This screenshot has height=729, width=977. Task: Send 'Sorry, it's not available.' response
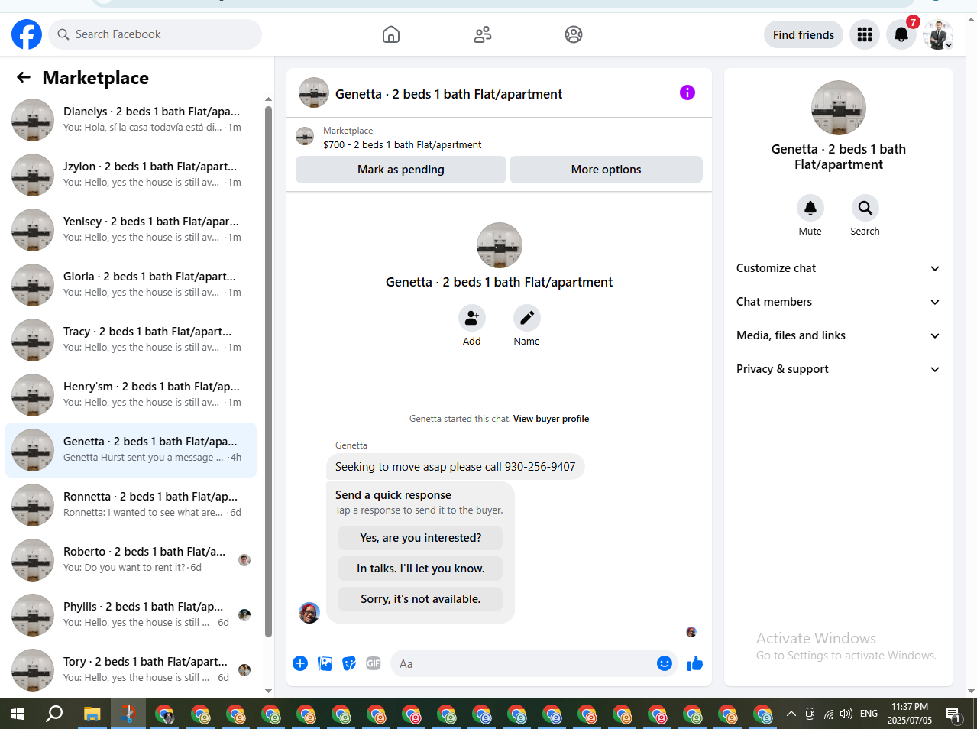pyautogui.click(x=420, y=599)
